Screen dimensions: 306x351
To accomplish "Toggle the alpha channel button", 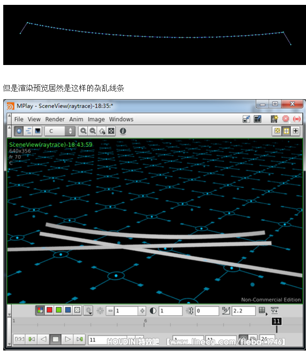I will (x=77, y=310).
